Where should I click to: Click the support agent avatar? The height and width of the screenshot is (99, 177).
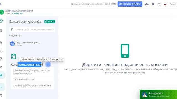click(x=145, y=95)
